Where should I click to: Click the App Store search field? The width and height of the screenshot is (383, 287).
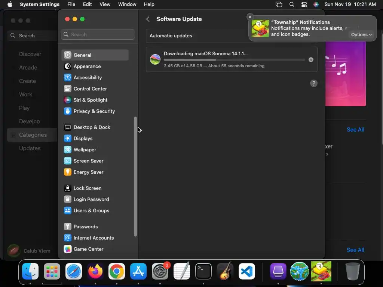[x=32, y=36]
